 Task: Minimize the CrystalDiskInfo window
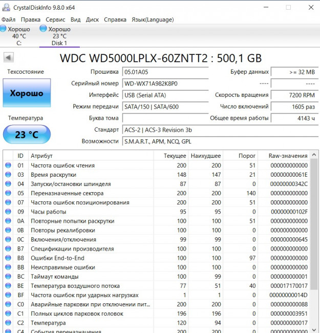pos(266,8)
